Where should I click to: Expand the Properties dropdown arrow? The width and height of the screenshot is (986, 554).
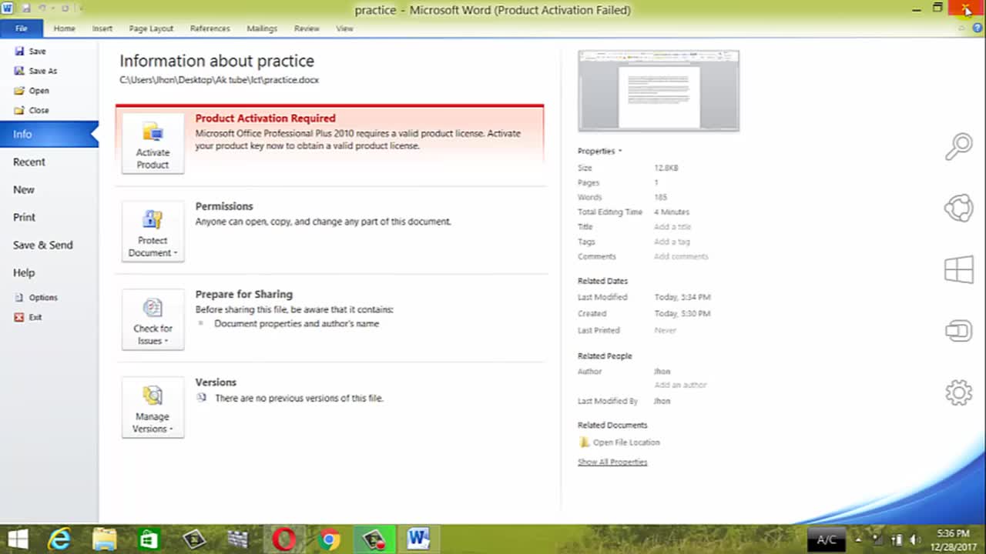tap(620, 152)
